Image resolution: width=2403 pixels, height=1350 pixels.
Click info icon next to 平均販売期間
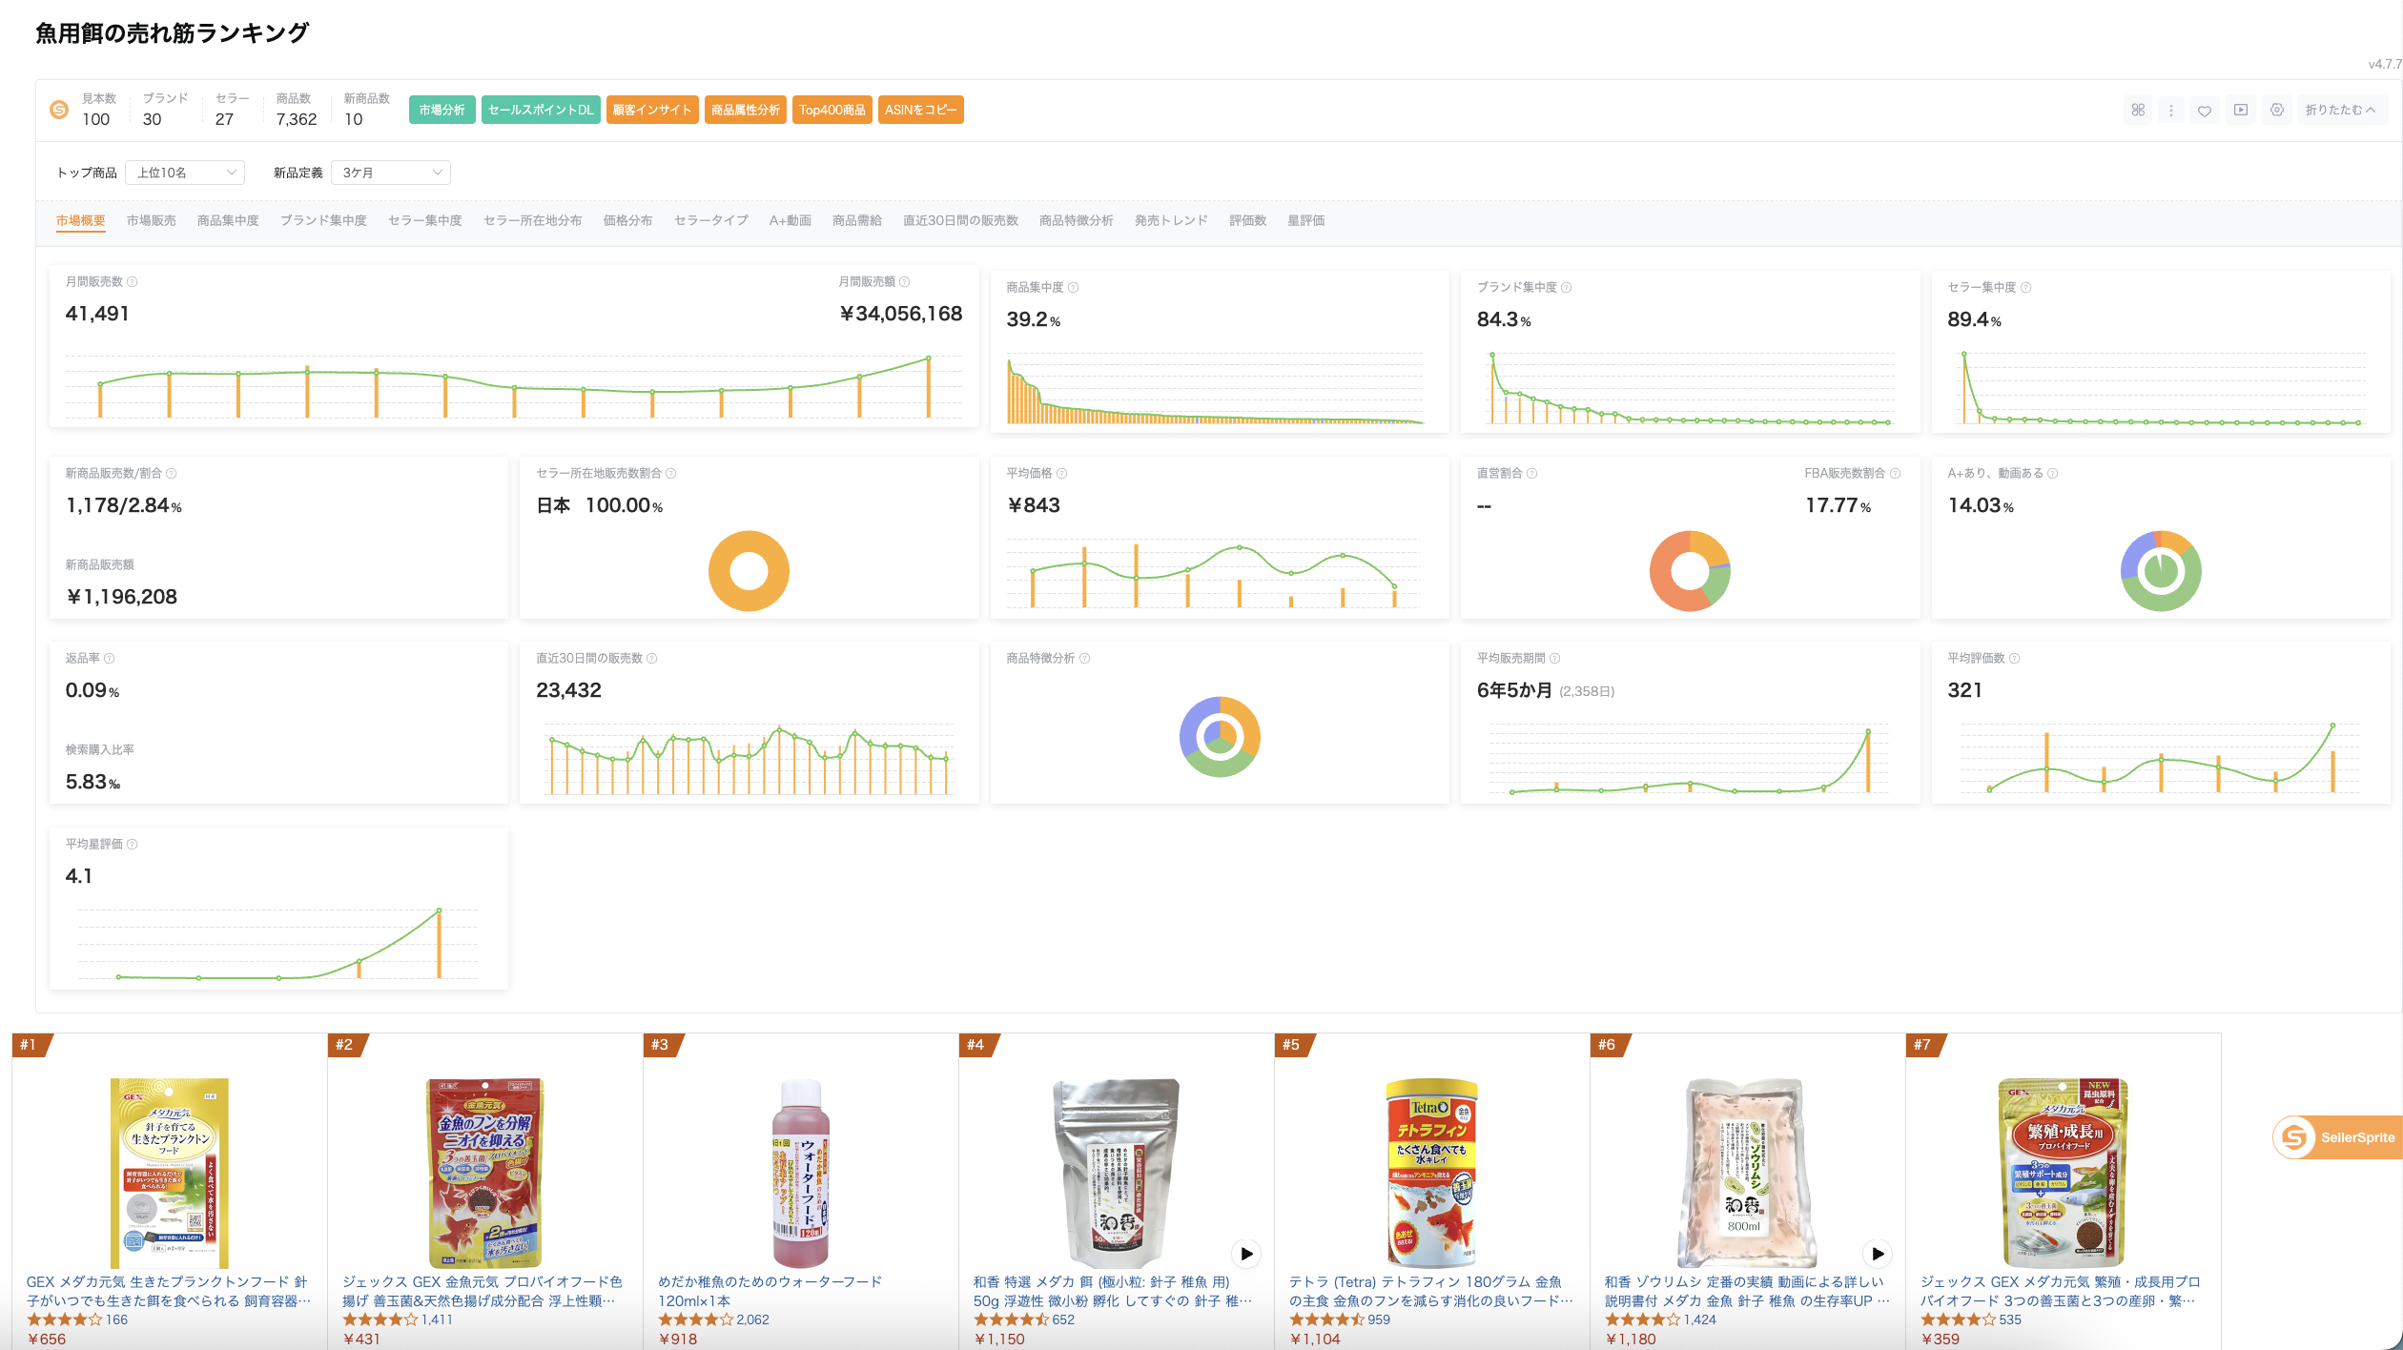pyautogui.click(x=1555, y=658)
